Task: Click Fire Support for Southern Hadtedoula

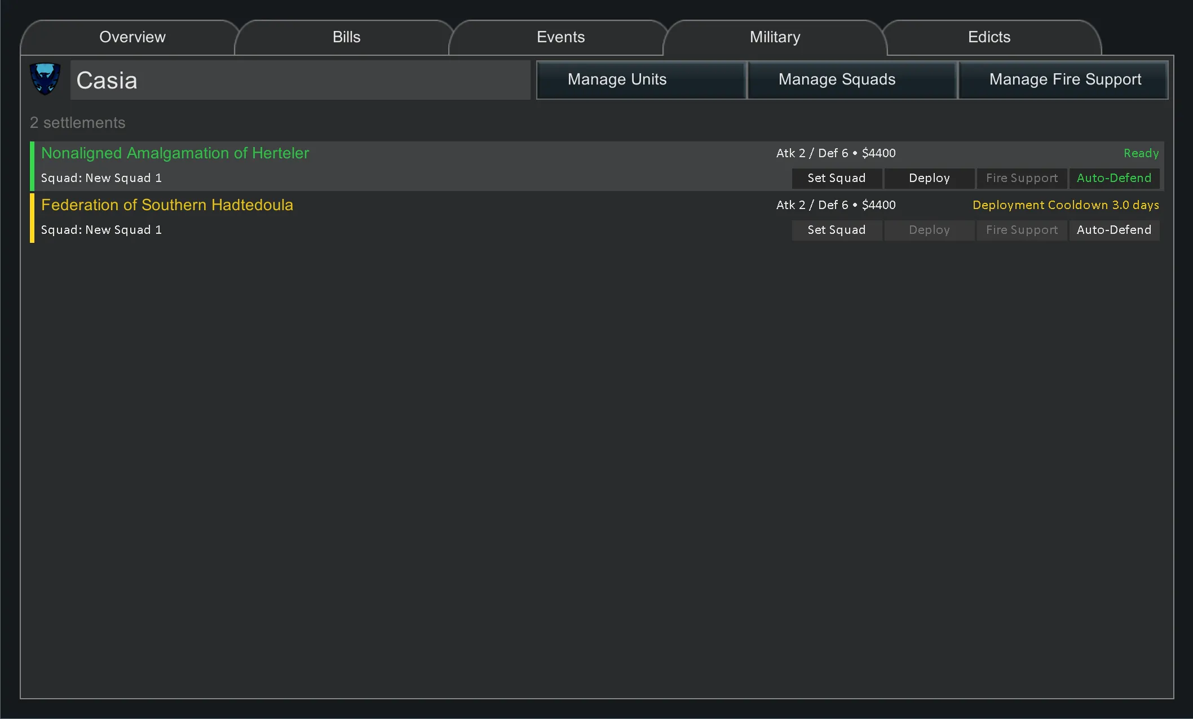Action: point(1022,230)
